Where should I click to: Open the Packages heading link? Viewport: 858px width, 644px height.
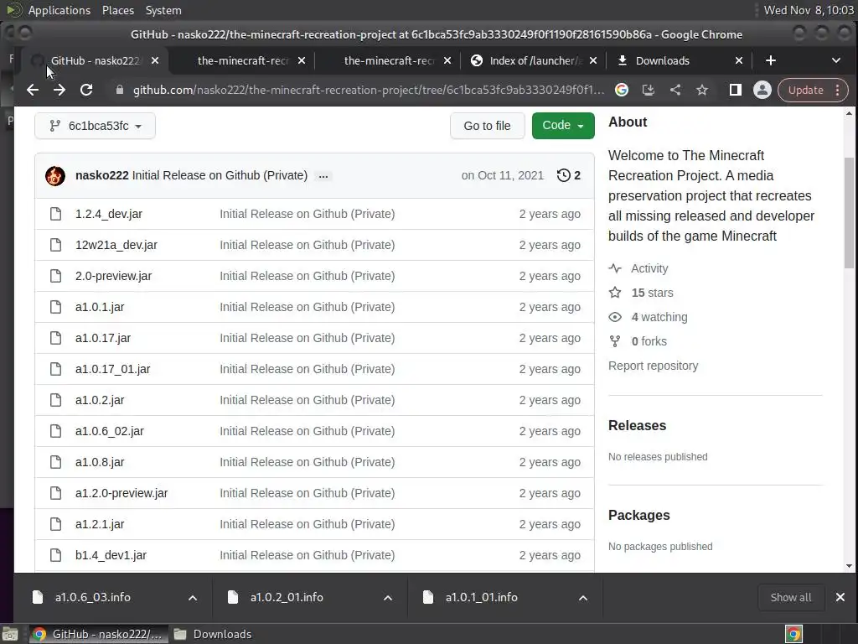pos(639,516)
